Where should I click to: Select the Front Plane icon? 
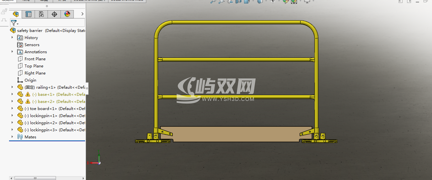click(x=20, y=59)
